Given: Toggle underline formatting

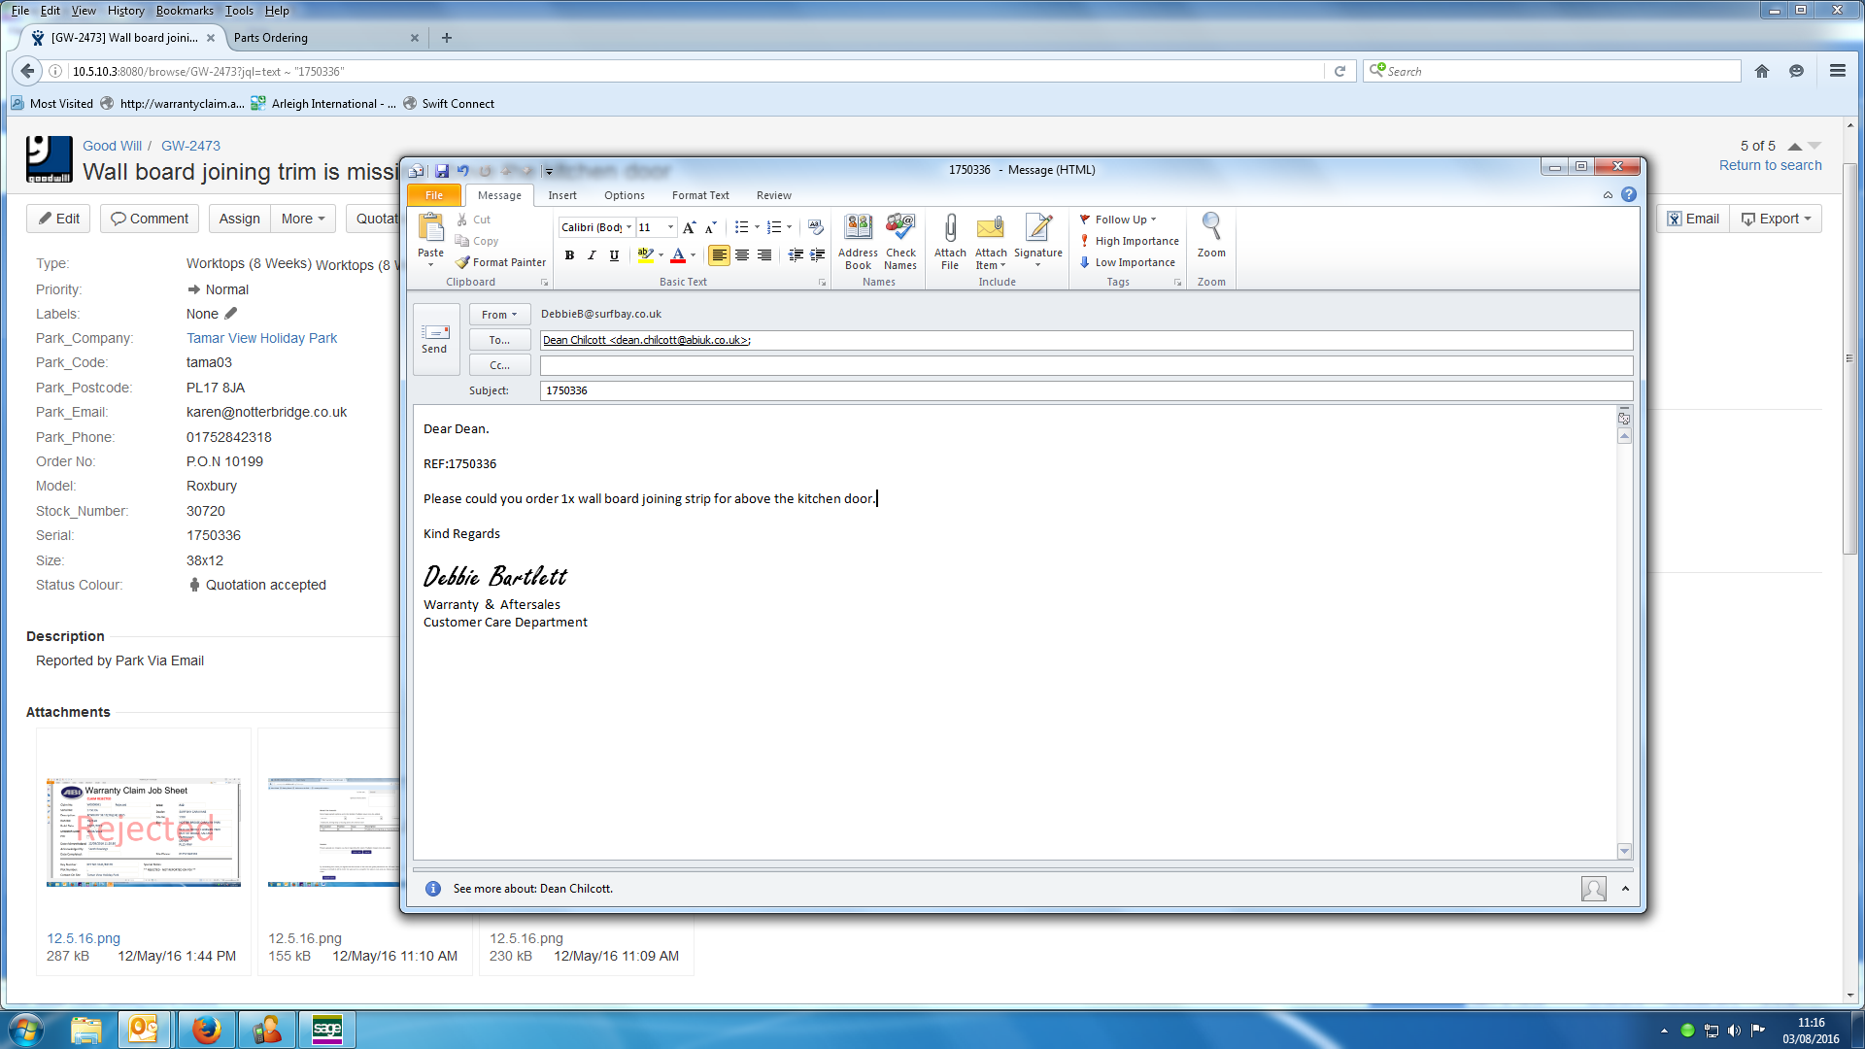Looking at the screenshot, I should [x=614, y=255].
